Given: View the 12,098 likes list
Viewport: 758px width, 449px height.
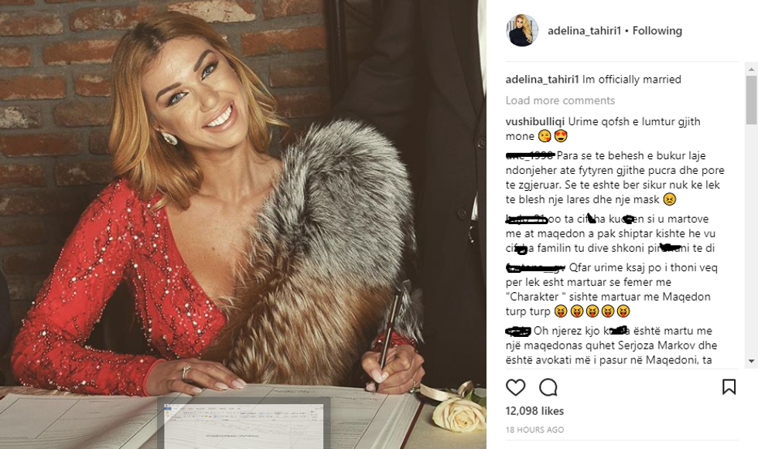Looking at the screenshot, I should 534,411.
